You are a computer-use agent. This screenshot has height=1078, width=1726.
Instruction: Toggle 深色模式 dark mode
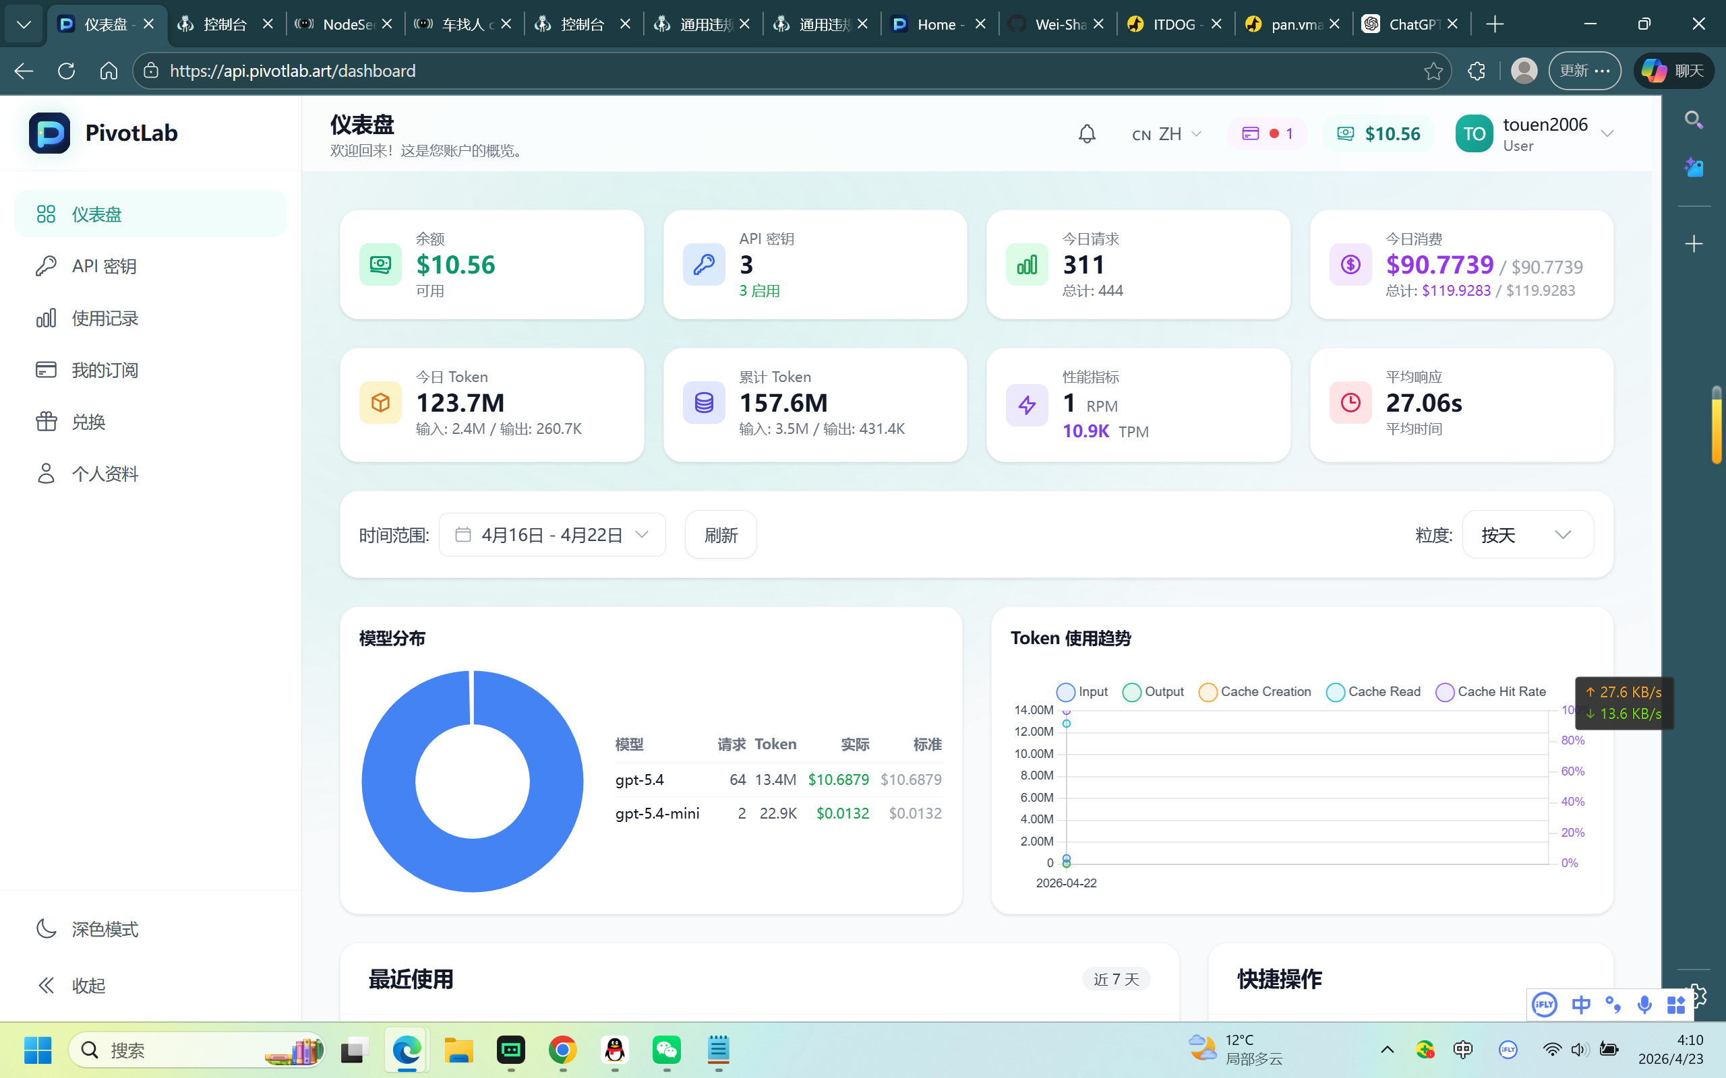[150, 929]
